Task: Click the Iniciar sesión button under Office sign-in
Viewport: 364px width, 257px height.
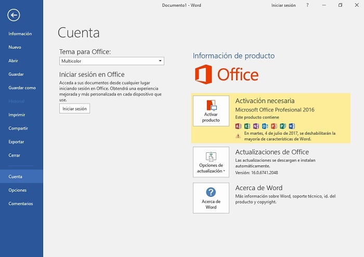Action: click(x=74, y=108)
